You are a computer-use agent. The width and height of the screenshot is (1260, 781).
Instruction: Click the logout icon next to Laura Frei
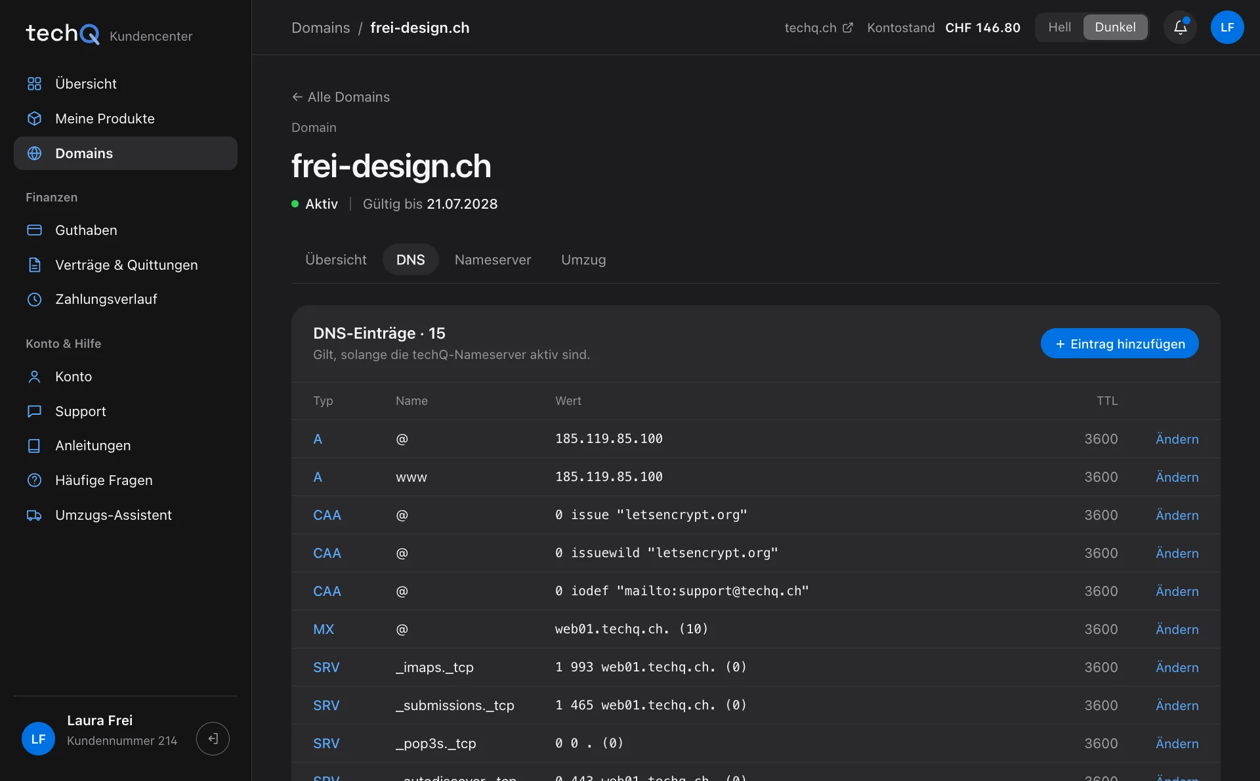tap(213, 739)
